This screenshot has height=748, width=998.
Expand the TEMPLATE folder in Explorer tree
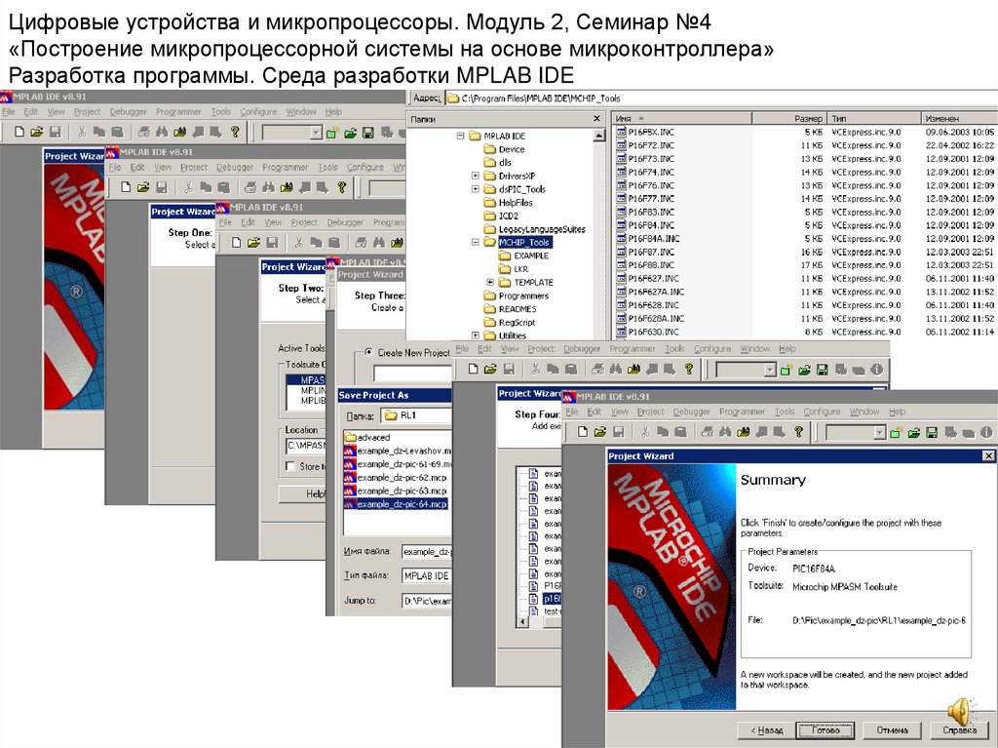[490, 282]
